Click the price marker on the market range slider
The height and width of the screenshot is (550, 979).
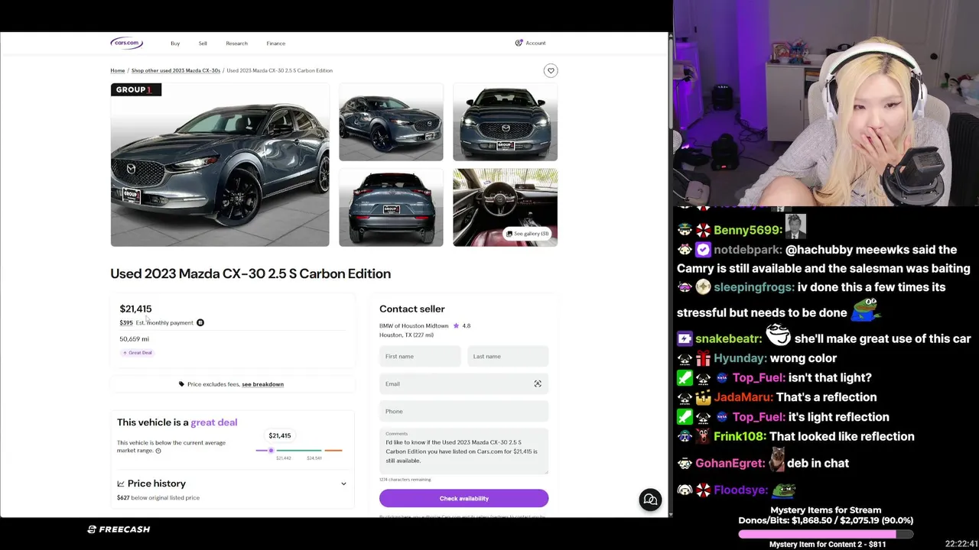pos(271,451)
